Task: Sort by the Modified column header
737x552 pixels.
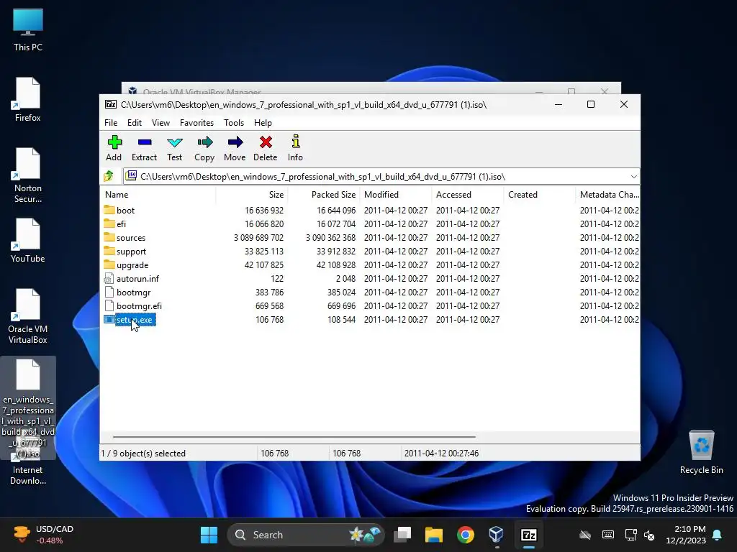Action: click(396, 194)
